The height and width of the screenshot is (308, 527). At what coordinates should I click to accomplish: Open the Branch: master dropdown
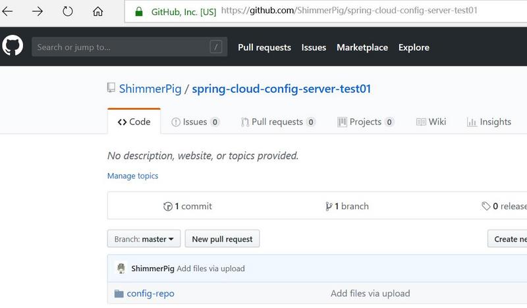144,239
